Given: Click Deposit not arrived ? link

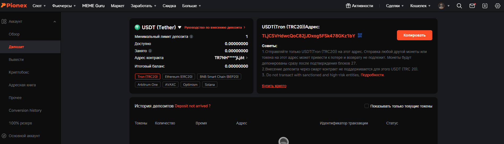Looking at the screenshot, I should (x=193, y=106).
